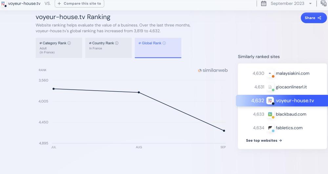Click the dropdown arrow next to September 2023
Image resolution: width=328 pixels, height=174 pixels.
(310, 4)
